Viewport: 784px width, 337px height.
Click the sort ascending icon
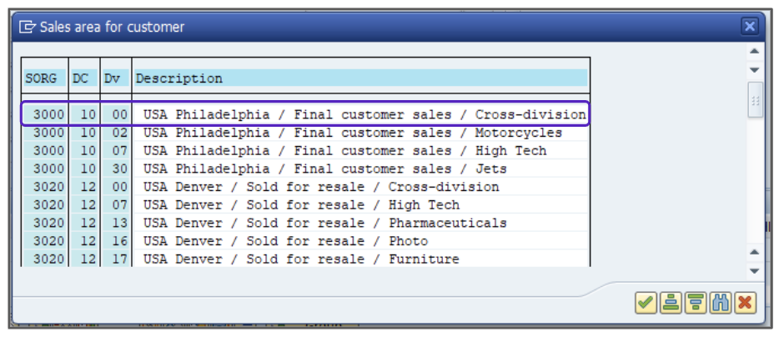(670, 303)
